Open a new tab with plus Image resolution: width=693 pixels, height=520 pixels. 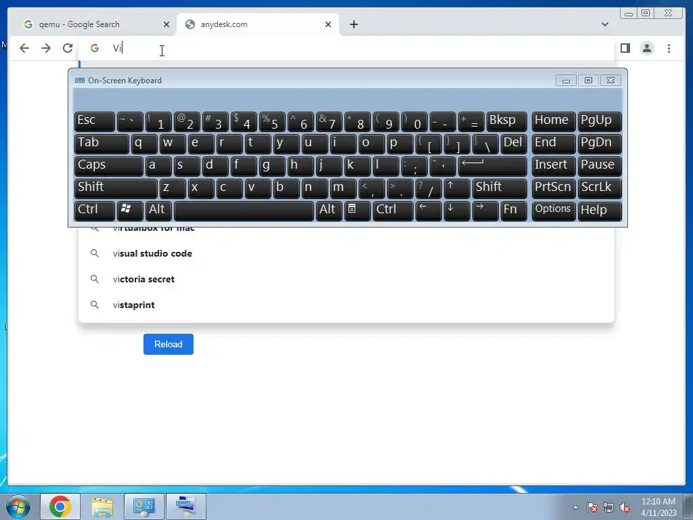click(x=353, y=24)
